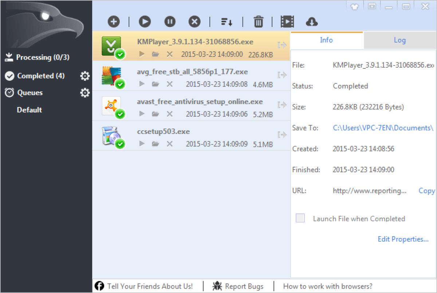Open the Media Grabber tool
This screenshot has height=293, width=437.
[287, 21]
